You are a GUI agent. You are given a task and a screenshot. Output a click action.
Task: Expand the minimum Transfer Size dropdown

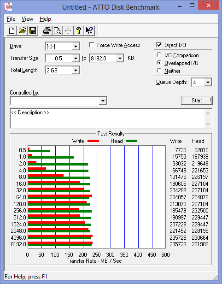76,58
